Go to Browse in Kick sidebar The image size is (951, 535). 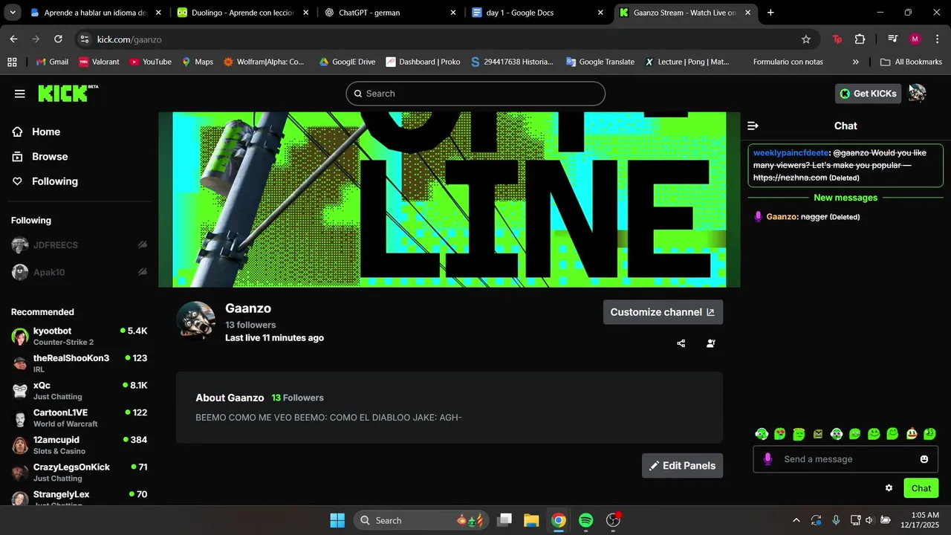pyautogui.click(x=39, y=157)
